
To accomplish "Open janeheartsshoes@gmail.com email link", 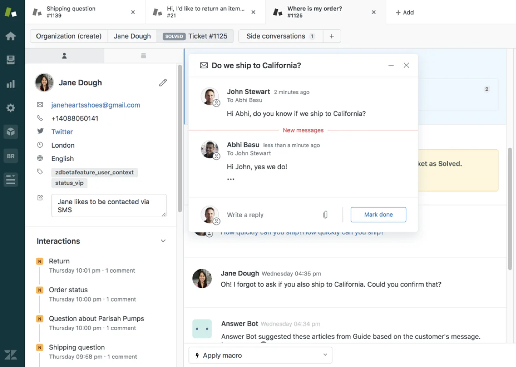I will [95, 105].
